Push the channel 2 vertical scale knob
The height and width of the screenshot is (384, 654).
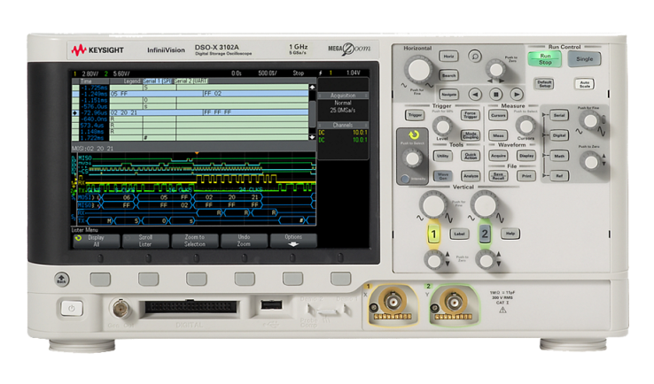[x=484, y=204]
